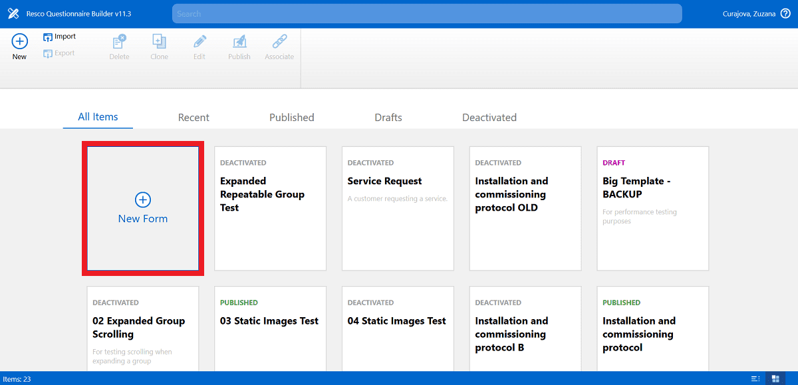The width and height of the screenshot is (798, 385).
Task: Click the Delete toolbar icon
Action: tap(120, 41)
